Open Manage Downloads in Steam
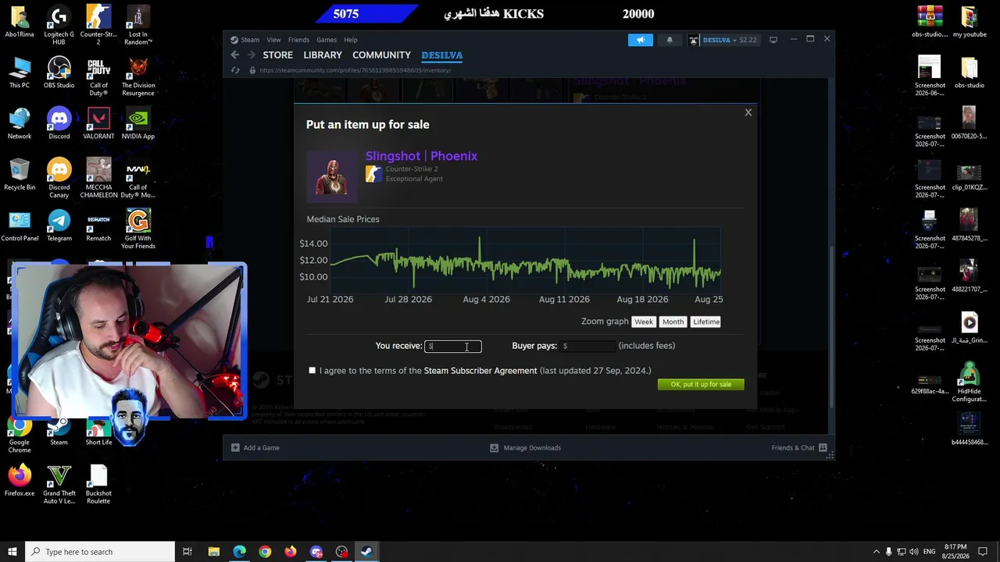1000x562 pixels. [x=525, y=448]
